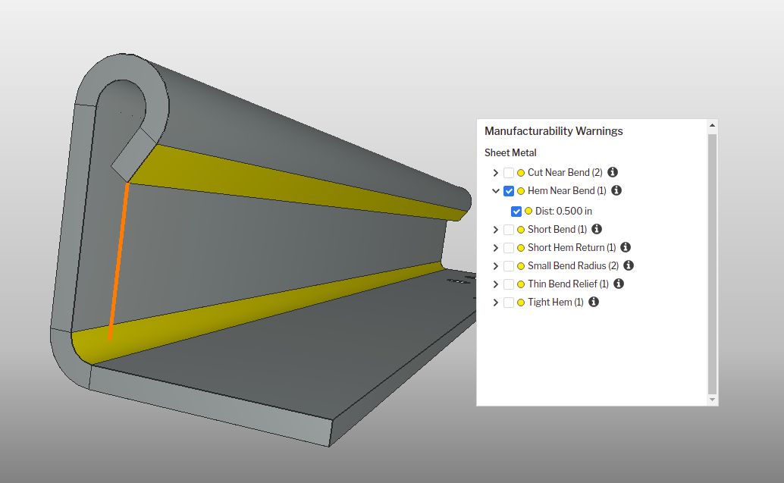Click the yellow status dot next to Short Bend

pos(519,229)
